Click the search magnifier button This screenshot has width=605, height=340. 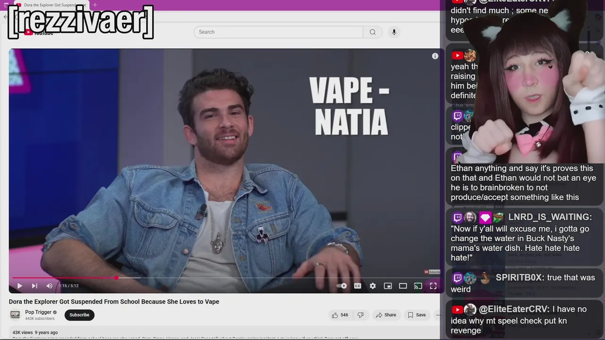click(372, 32)
